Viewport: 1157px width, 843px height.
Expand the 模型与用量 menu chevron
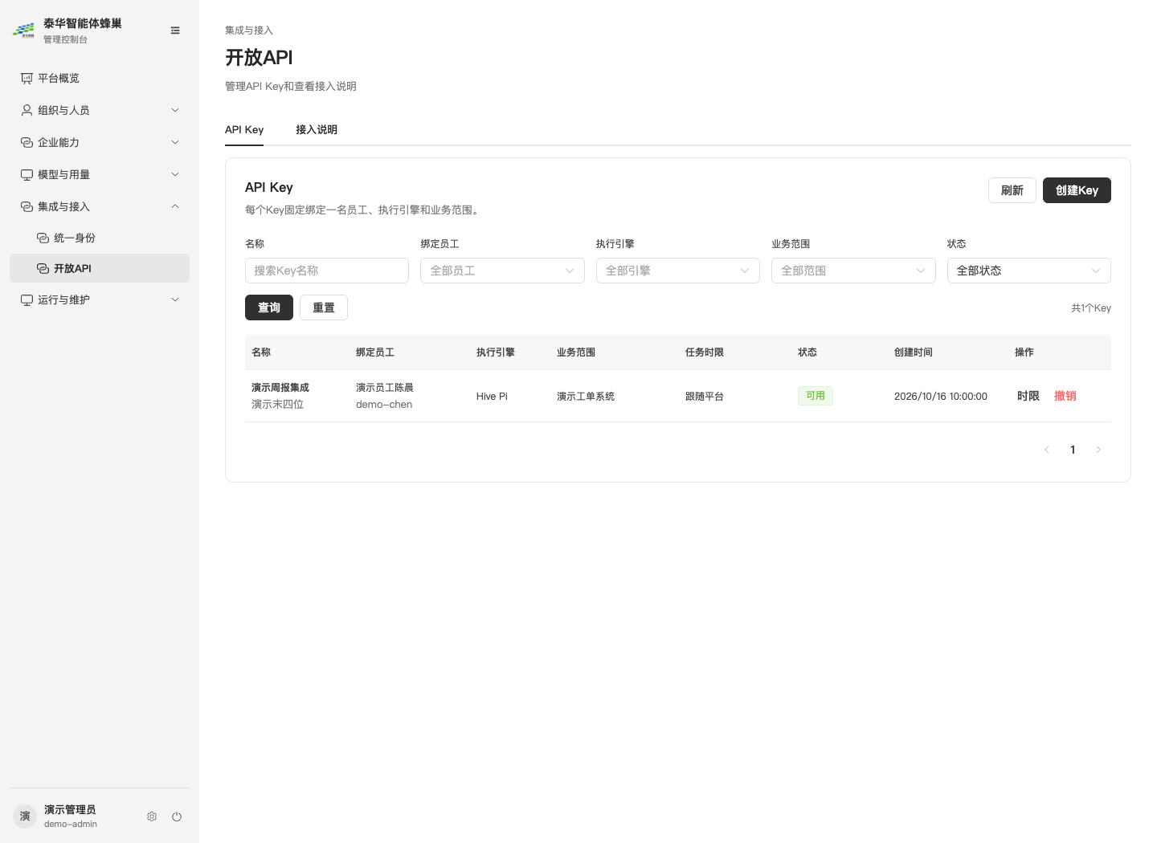coord(175,174)
